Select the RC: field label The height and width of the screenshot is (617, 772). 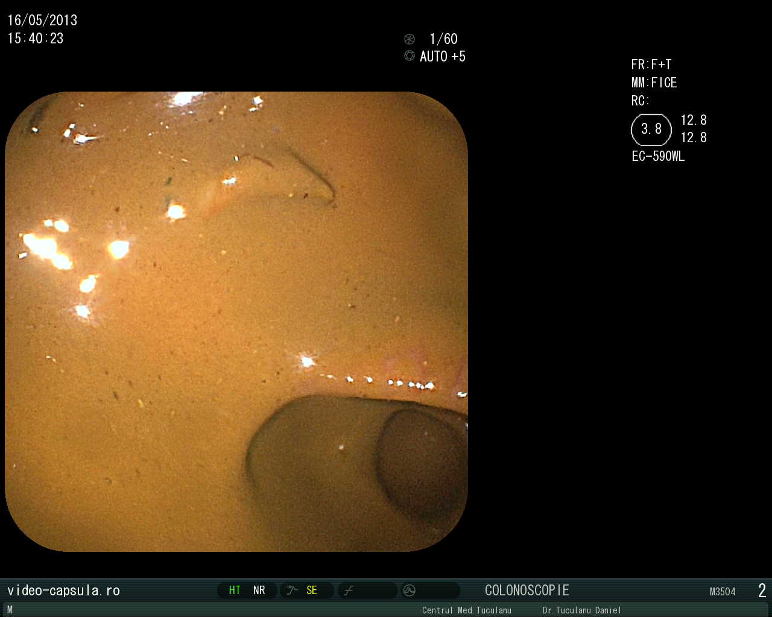641,101
